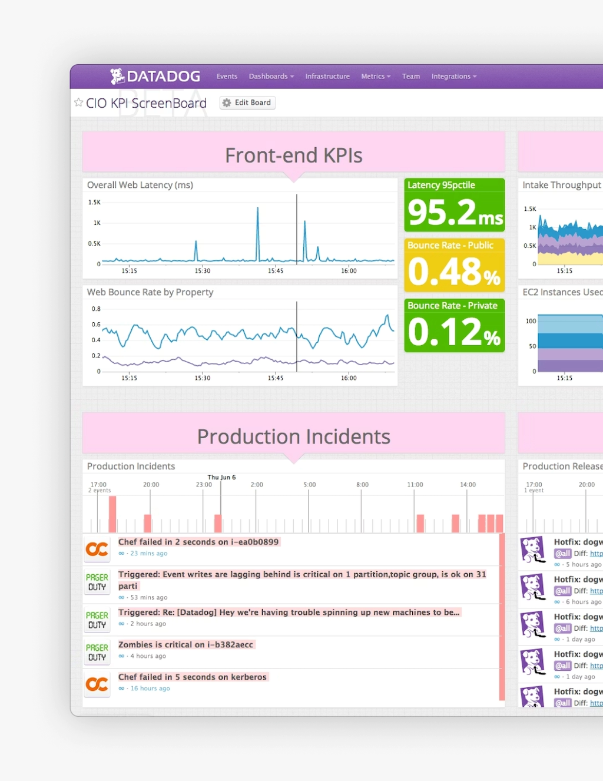Click PagerDuty icon beside Zombies critical alert
Image resolution: width=603 pixels, height=781 pixels.
pos(97,652)
